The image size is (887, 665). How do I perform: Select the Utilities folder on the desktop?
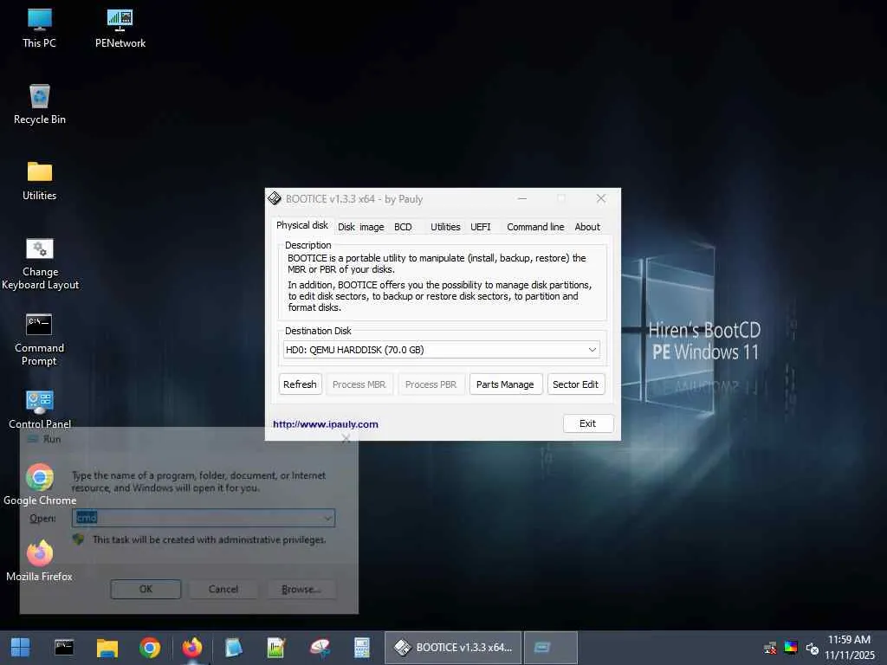40,181
